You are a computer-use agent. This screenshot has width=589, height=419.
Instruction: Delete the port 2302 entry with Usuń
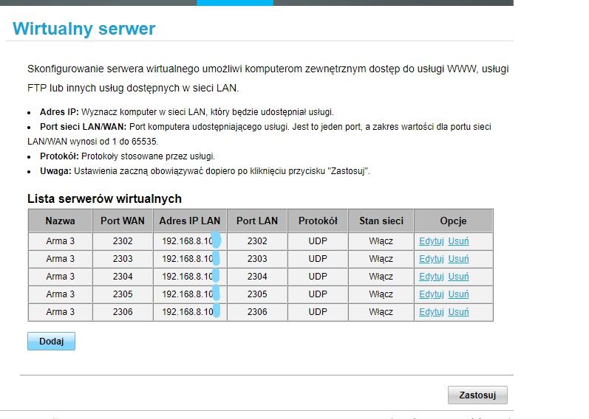(x=458, y=241)
